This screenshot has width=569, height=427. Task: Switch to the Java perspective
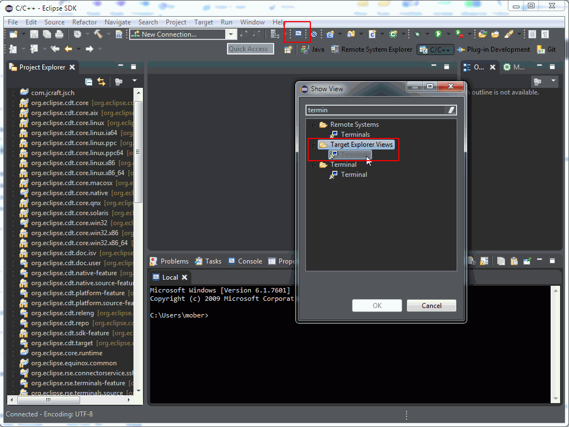tap(313, 49)
